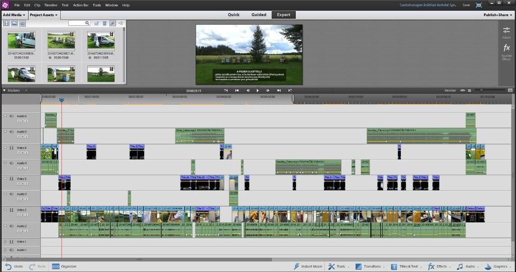The width and height of the screenshot is (516, 272).
Task: Click the fit to visible timeline icon
Action: click(463, 91)
